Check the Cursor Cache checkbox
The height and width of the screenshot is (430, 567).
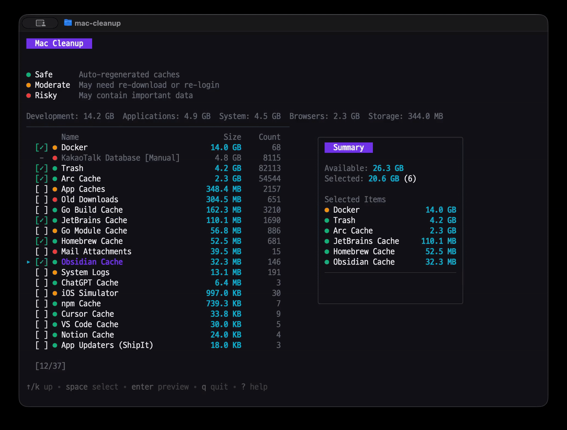point(42,314)
